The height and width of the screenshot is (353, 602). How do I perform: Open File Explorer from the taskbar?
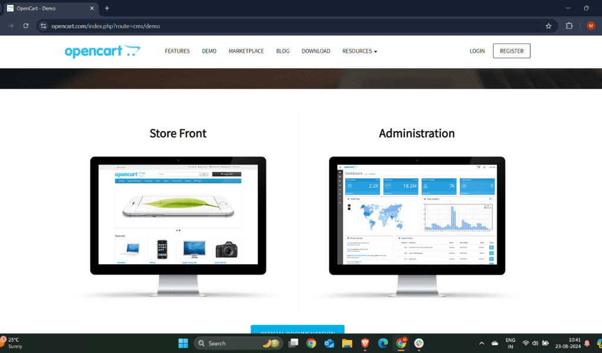347,343
